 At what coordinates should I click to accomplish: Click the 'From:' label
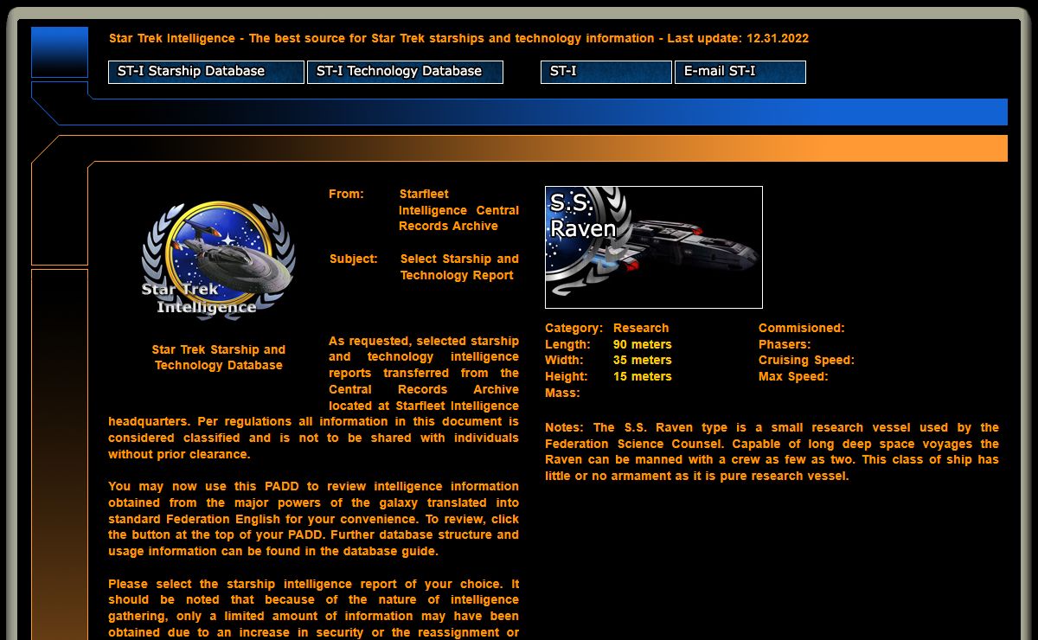346,194
